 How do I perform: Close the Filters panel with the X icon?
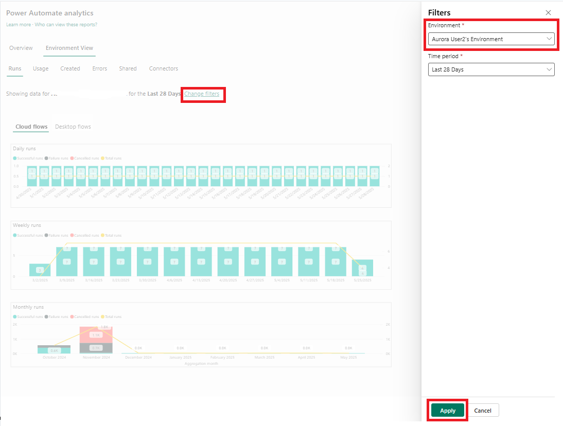(x=548, y=13)
